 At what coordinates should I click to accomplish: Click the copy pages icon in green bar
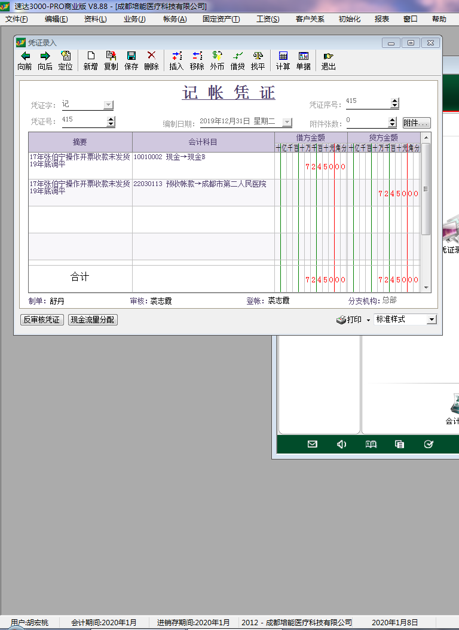tap(400, 444)
